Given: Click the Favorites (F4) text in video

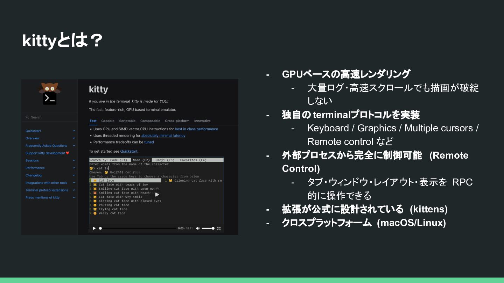Looking at the screenshot, I should tap(193, 160).
